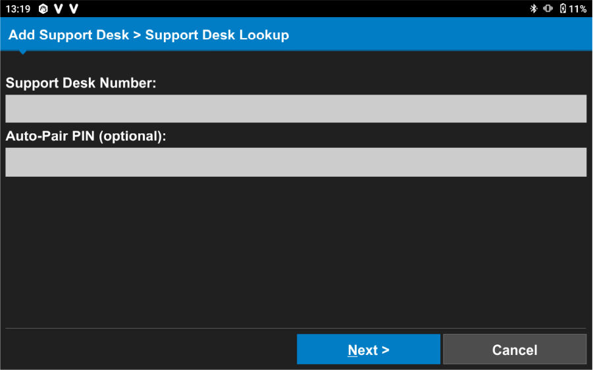Tap the vibrate mode status icon
Viewport: 593px width, 370px height.
[x=548, y=9]
